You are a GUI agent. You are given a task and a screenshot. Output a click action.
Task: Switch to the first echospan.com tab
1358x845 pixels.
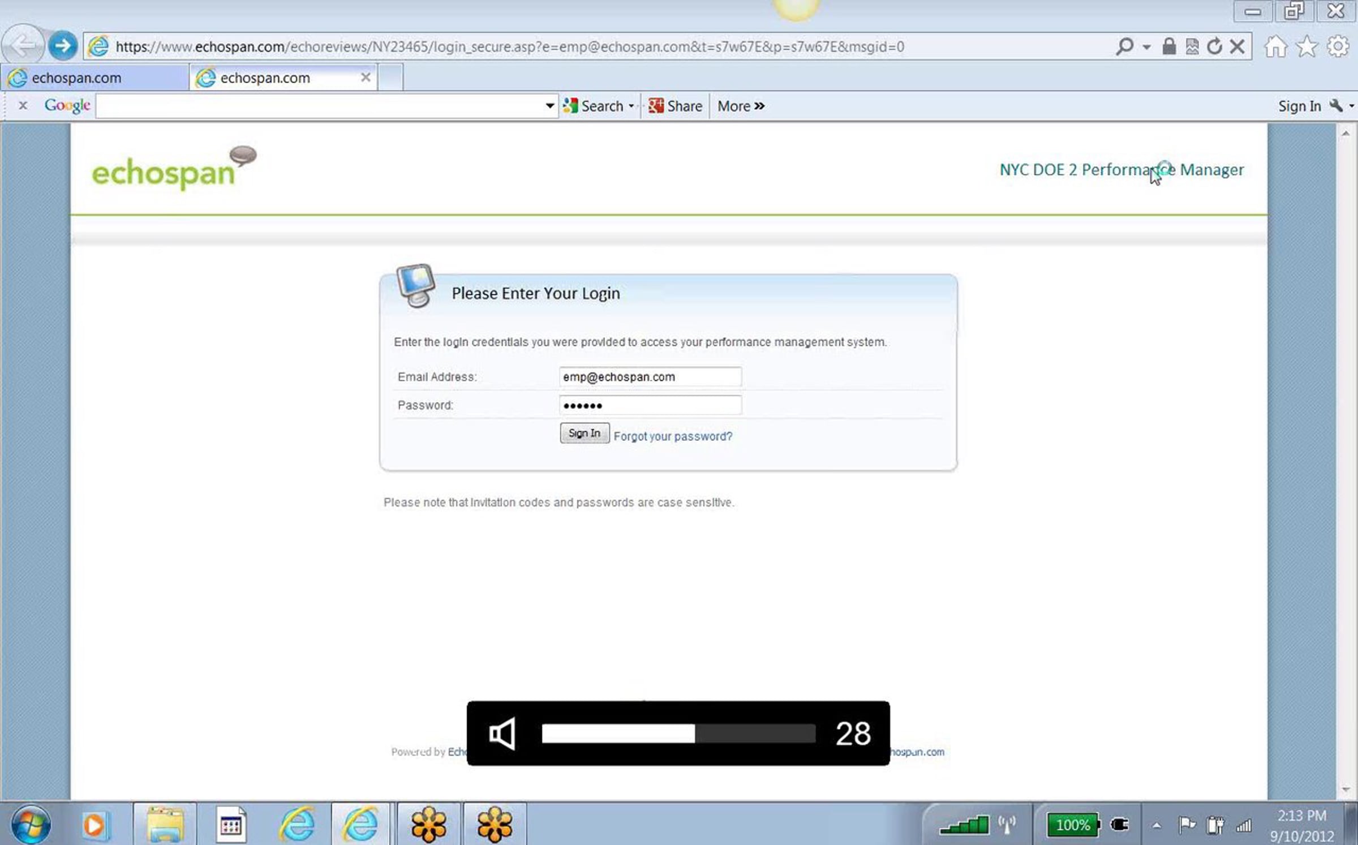click(95, 78)
